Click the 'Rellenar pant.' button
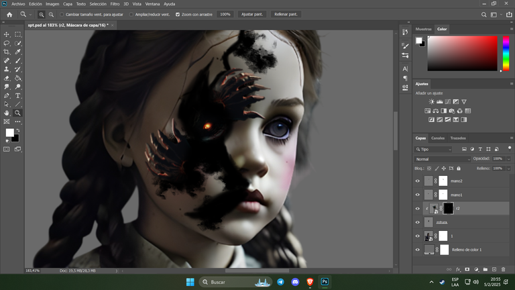Screen dimensions: 515x290 point(286,15)
